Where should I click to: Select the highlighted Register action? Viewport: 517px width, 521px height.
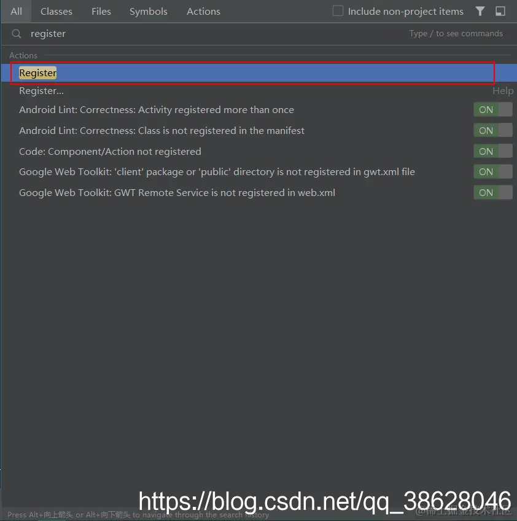(x=258, y=72)
